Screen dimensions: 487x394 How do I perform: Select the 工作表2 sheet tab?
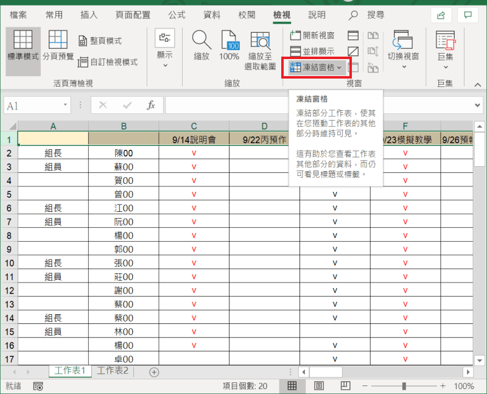click(113, 370)
